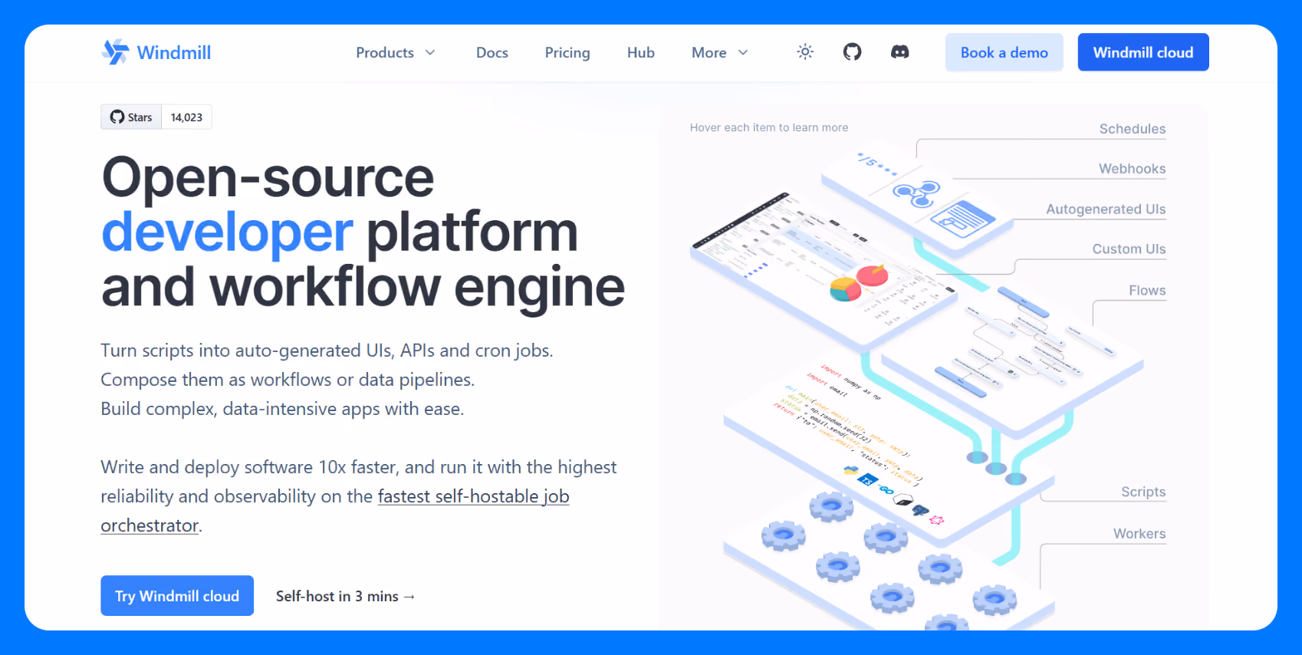Click the 'Hover each item to learn more' text
Viewport: 1302px width, 655px height.
tap(769, 127)
